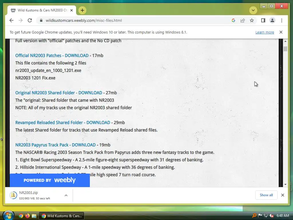Select text 'NR2003 1201 Fix.exe'
293x220 pixels.
coord(35,78)
